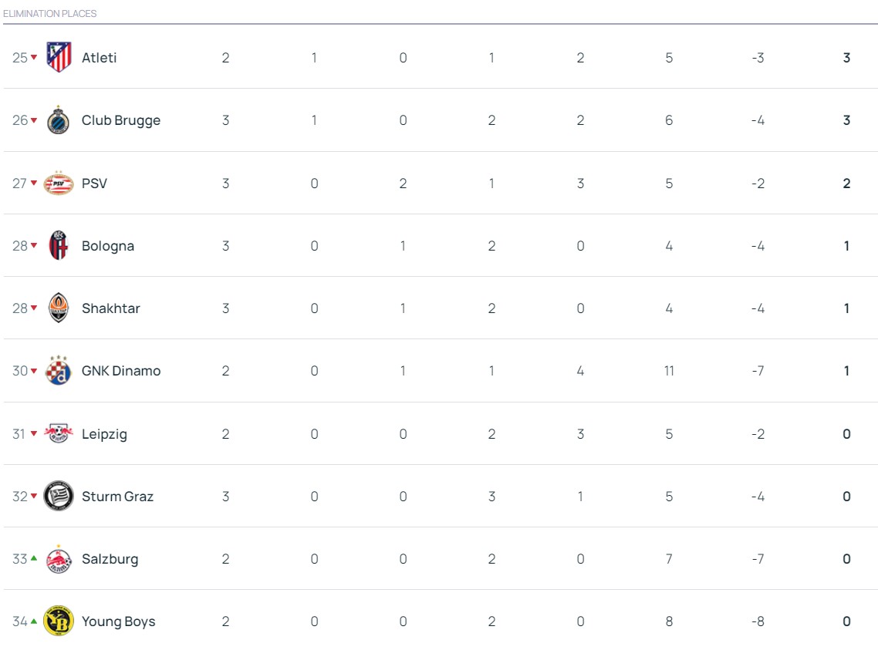Click the Salzburg club crest

click(x=59, y=559)
